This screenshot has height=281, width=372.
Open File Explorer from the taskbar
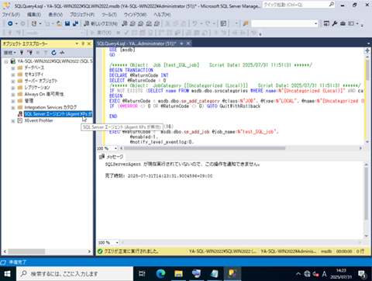coord(178,273)
